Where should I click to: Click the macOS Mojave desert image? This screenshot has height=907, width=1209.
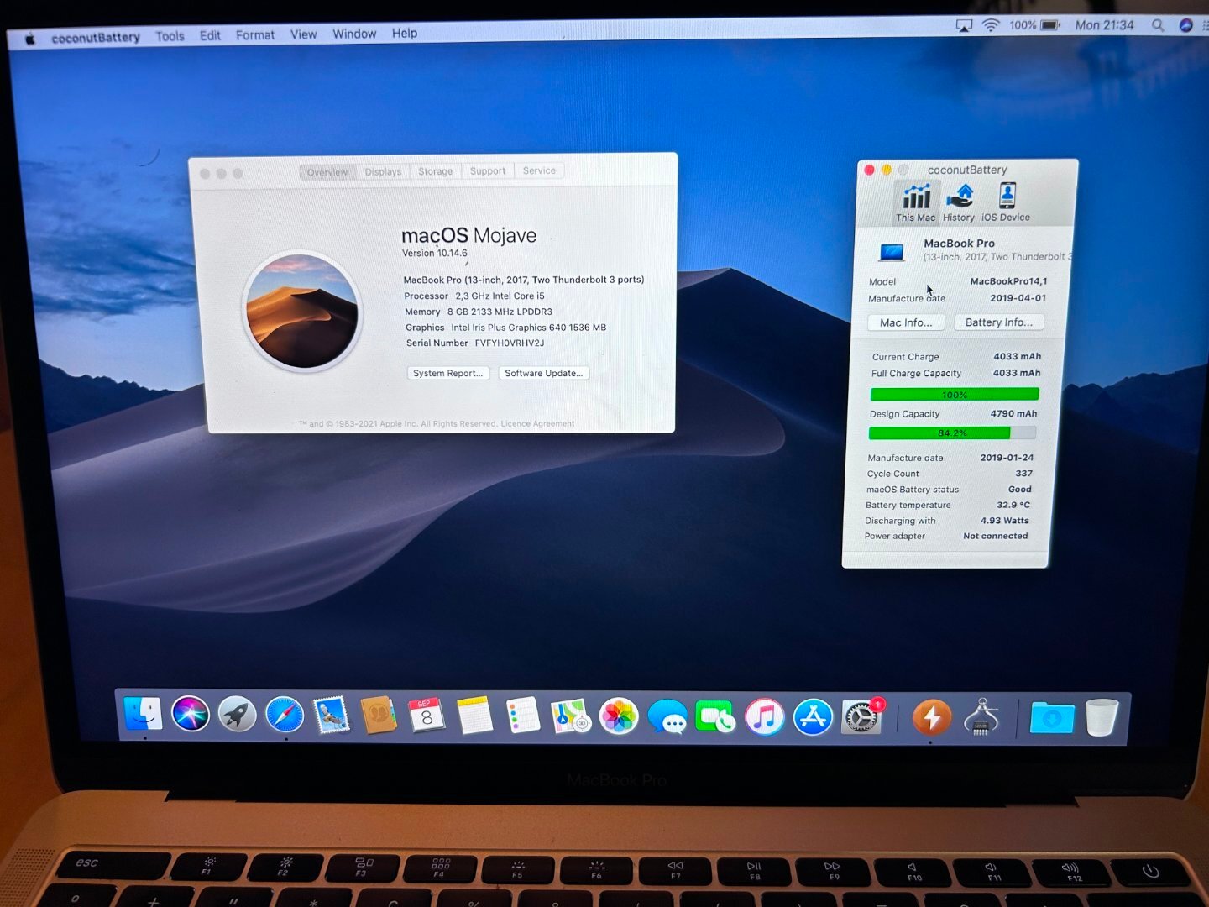[x=302, y=312]
